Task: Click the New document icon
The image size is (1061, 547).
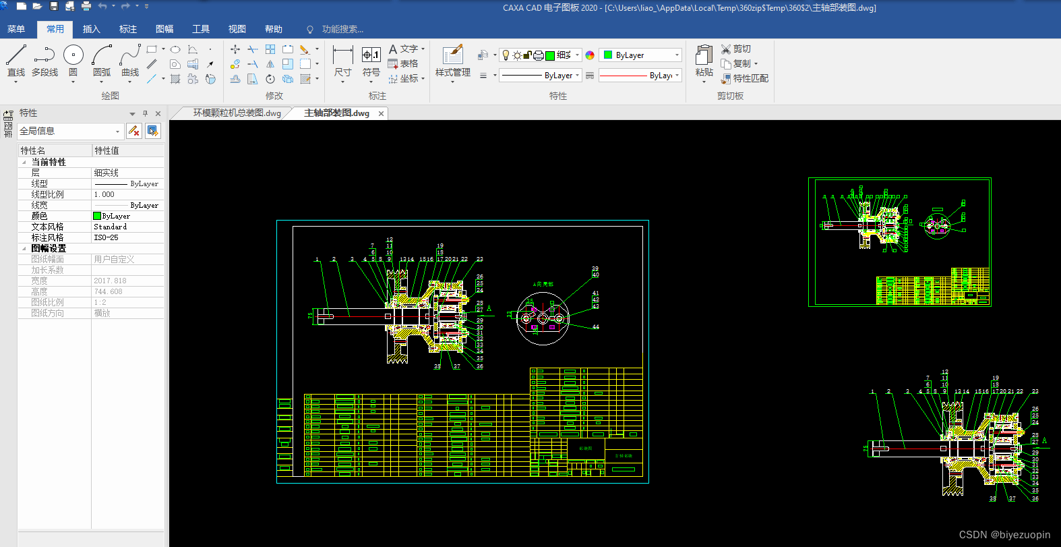Action: pyautogui.click(x=22, y=6)
